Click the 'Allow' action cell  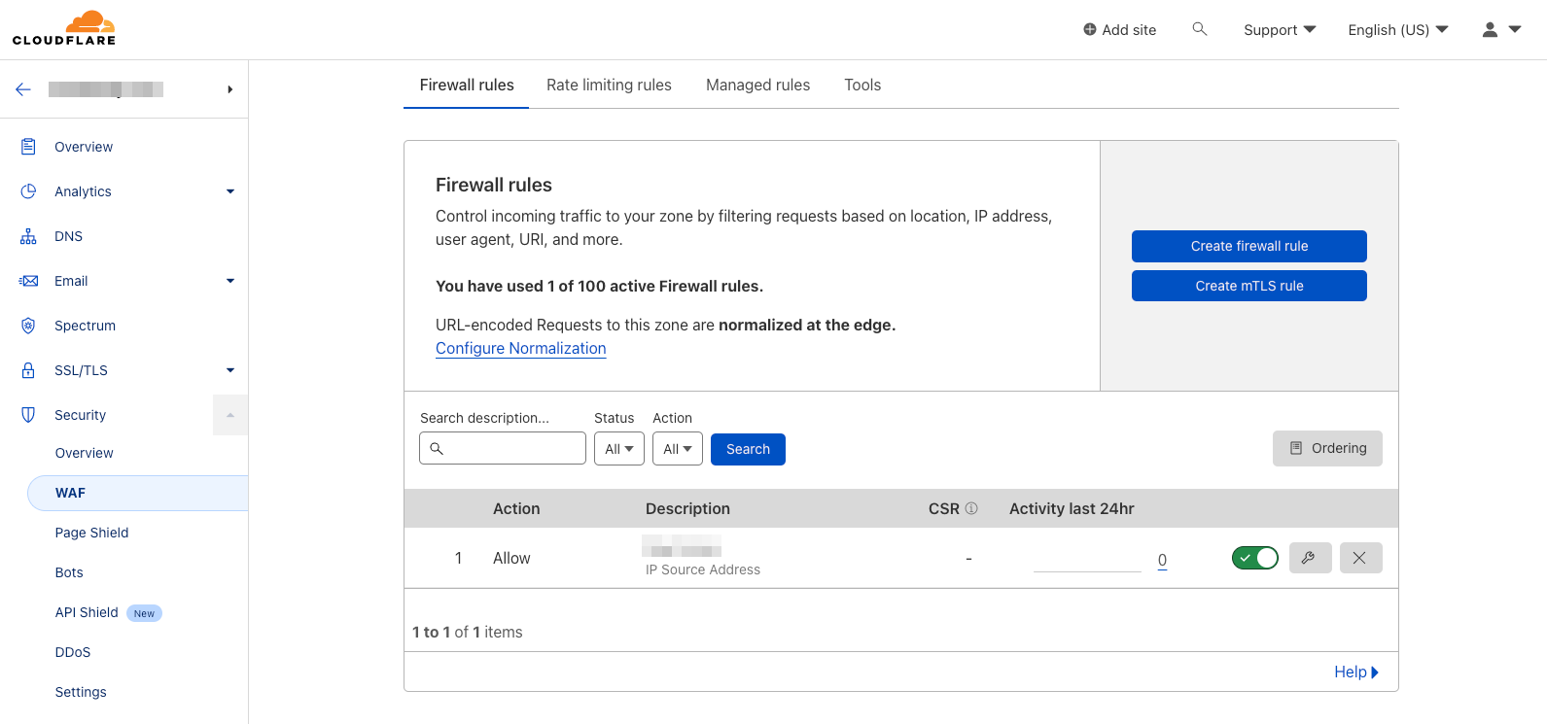click(511, 558)
